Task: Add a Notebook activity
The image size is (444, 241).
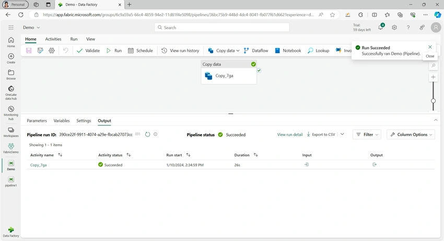Action: pos(288,51)
